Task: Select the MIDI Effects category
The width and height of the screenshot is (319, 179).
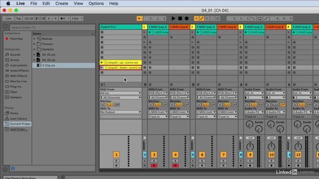Action: [x=18, y=76]
